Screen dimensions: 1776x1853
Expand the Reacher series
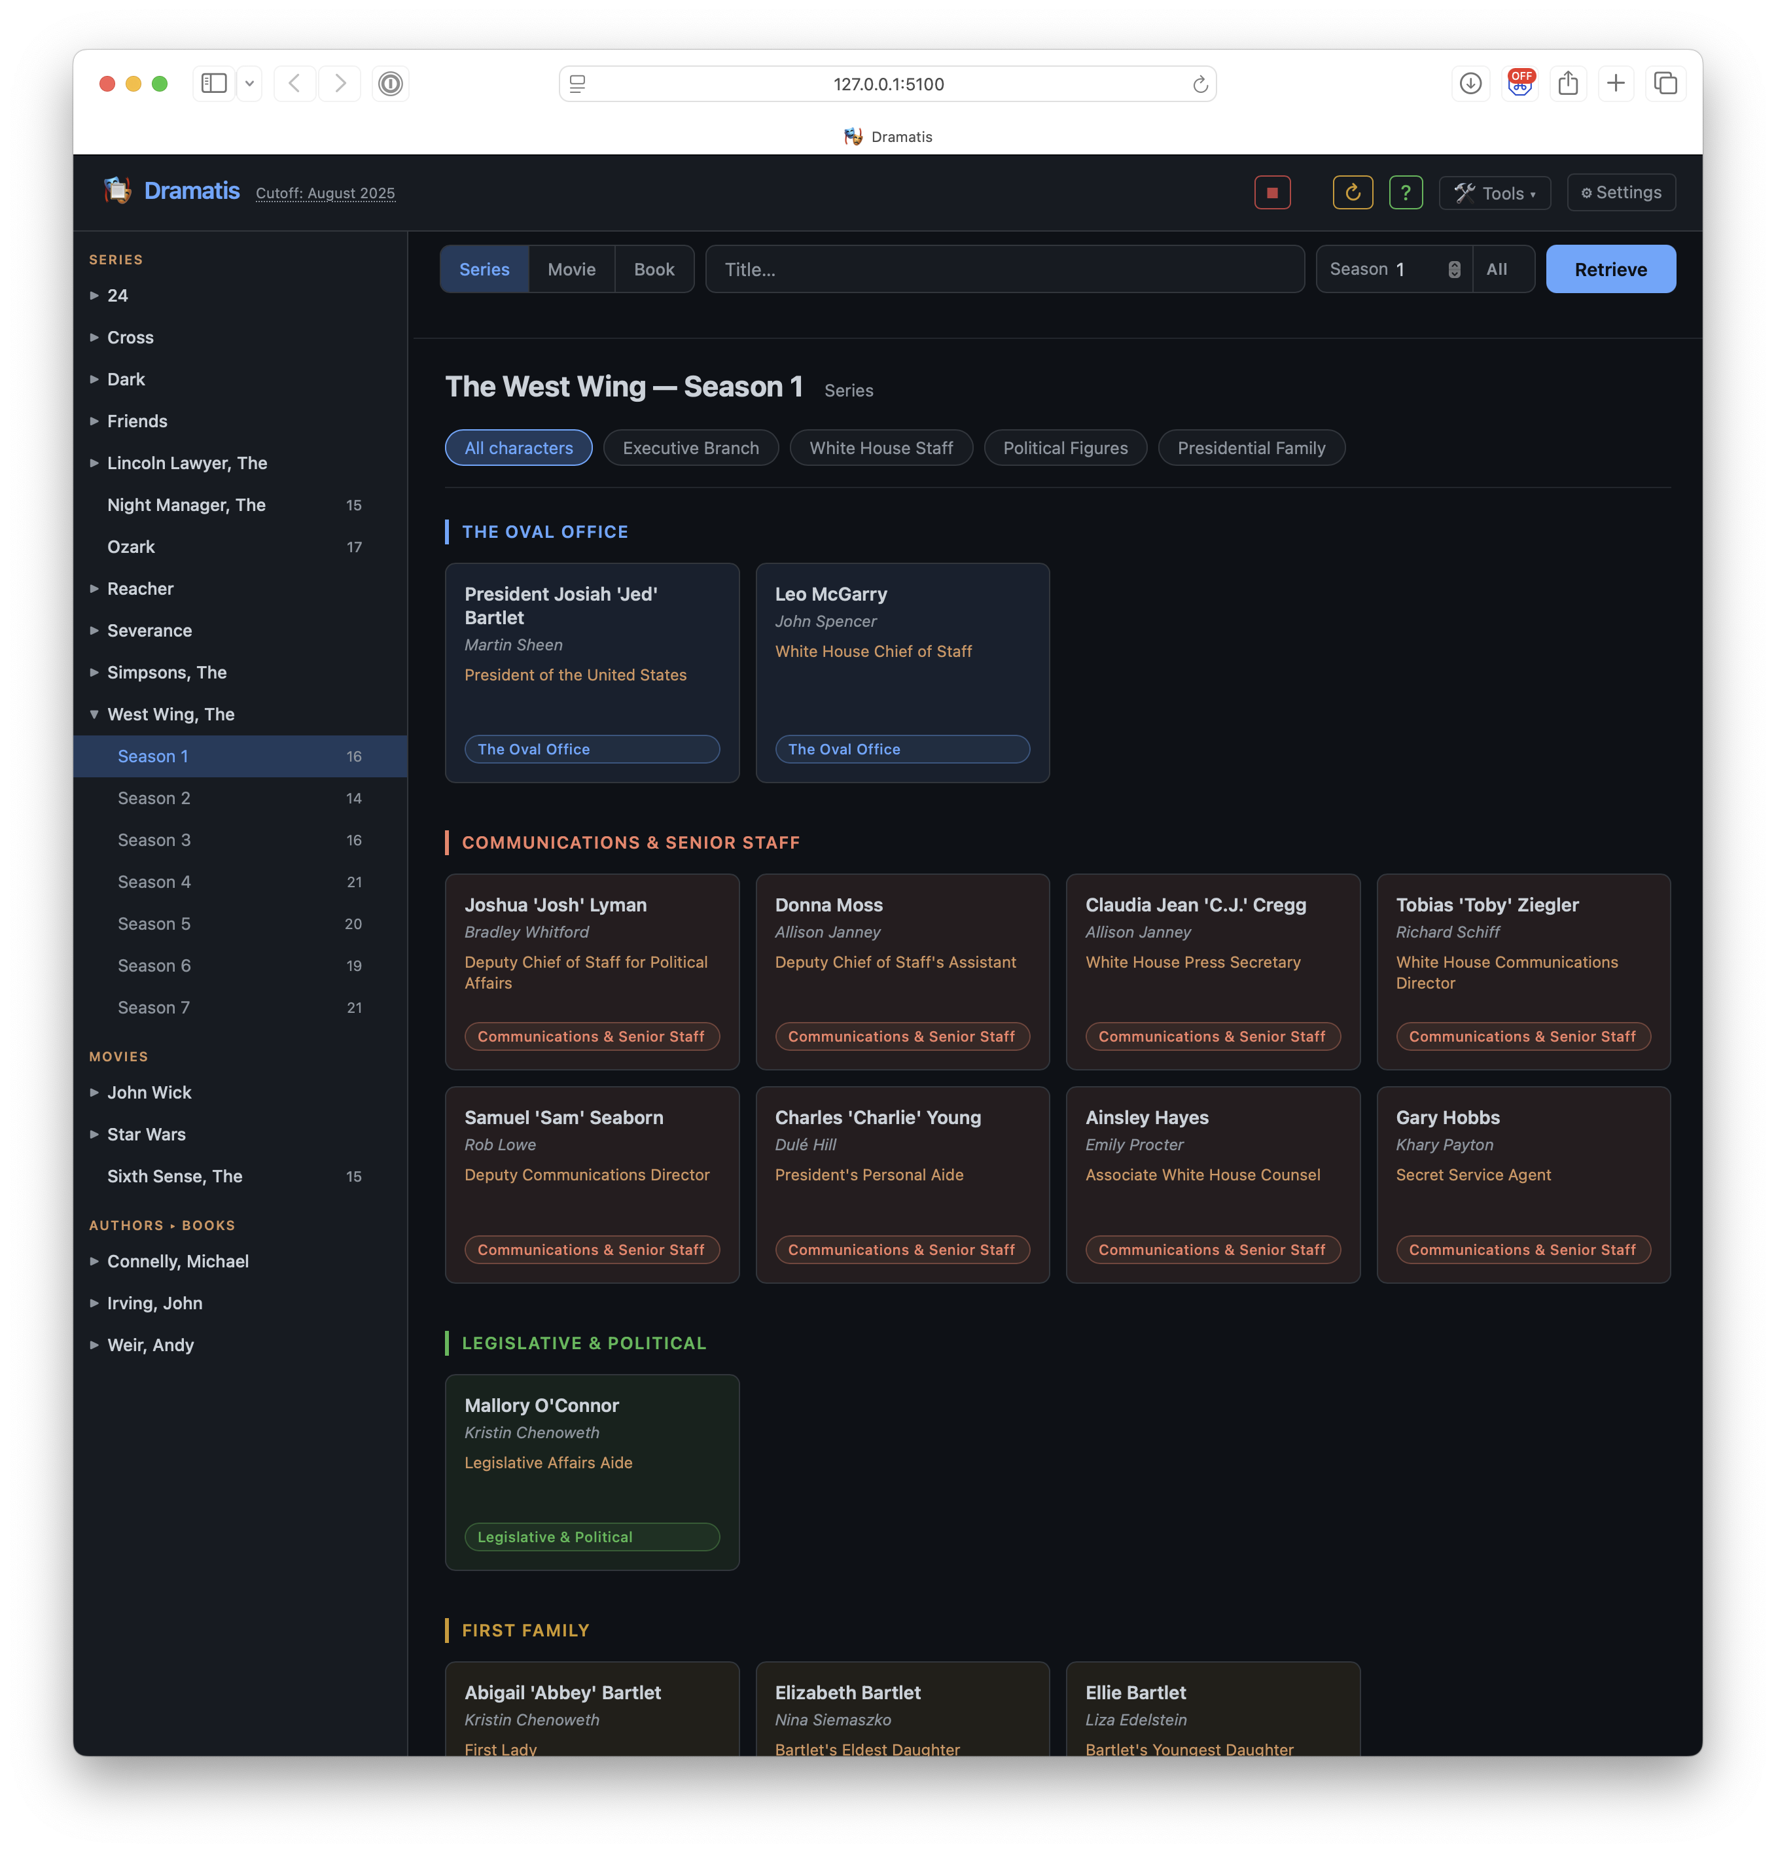click(95, 589)
